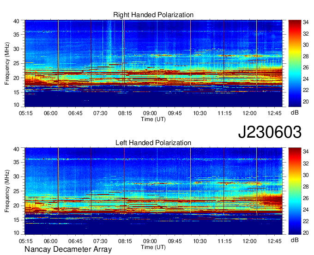The image size is (314, 255).
Task: Click the 32 dB value on Right Handed colorbar
Action: (306, 34)
